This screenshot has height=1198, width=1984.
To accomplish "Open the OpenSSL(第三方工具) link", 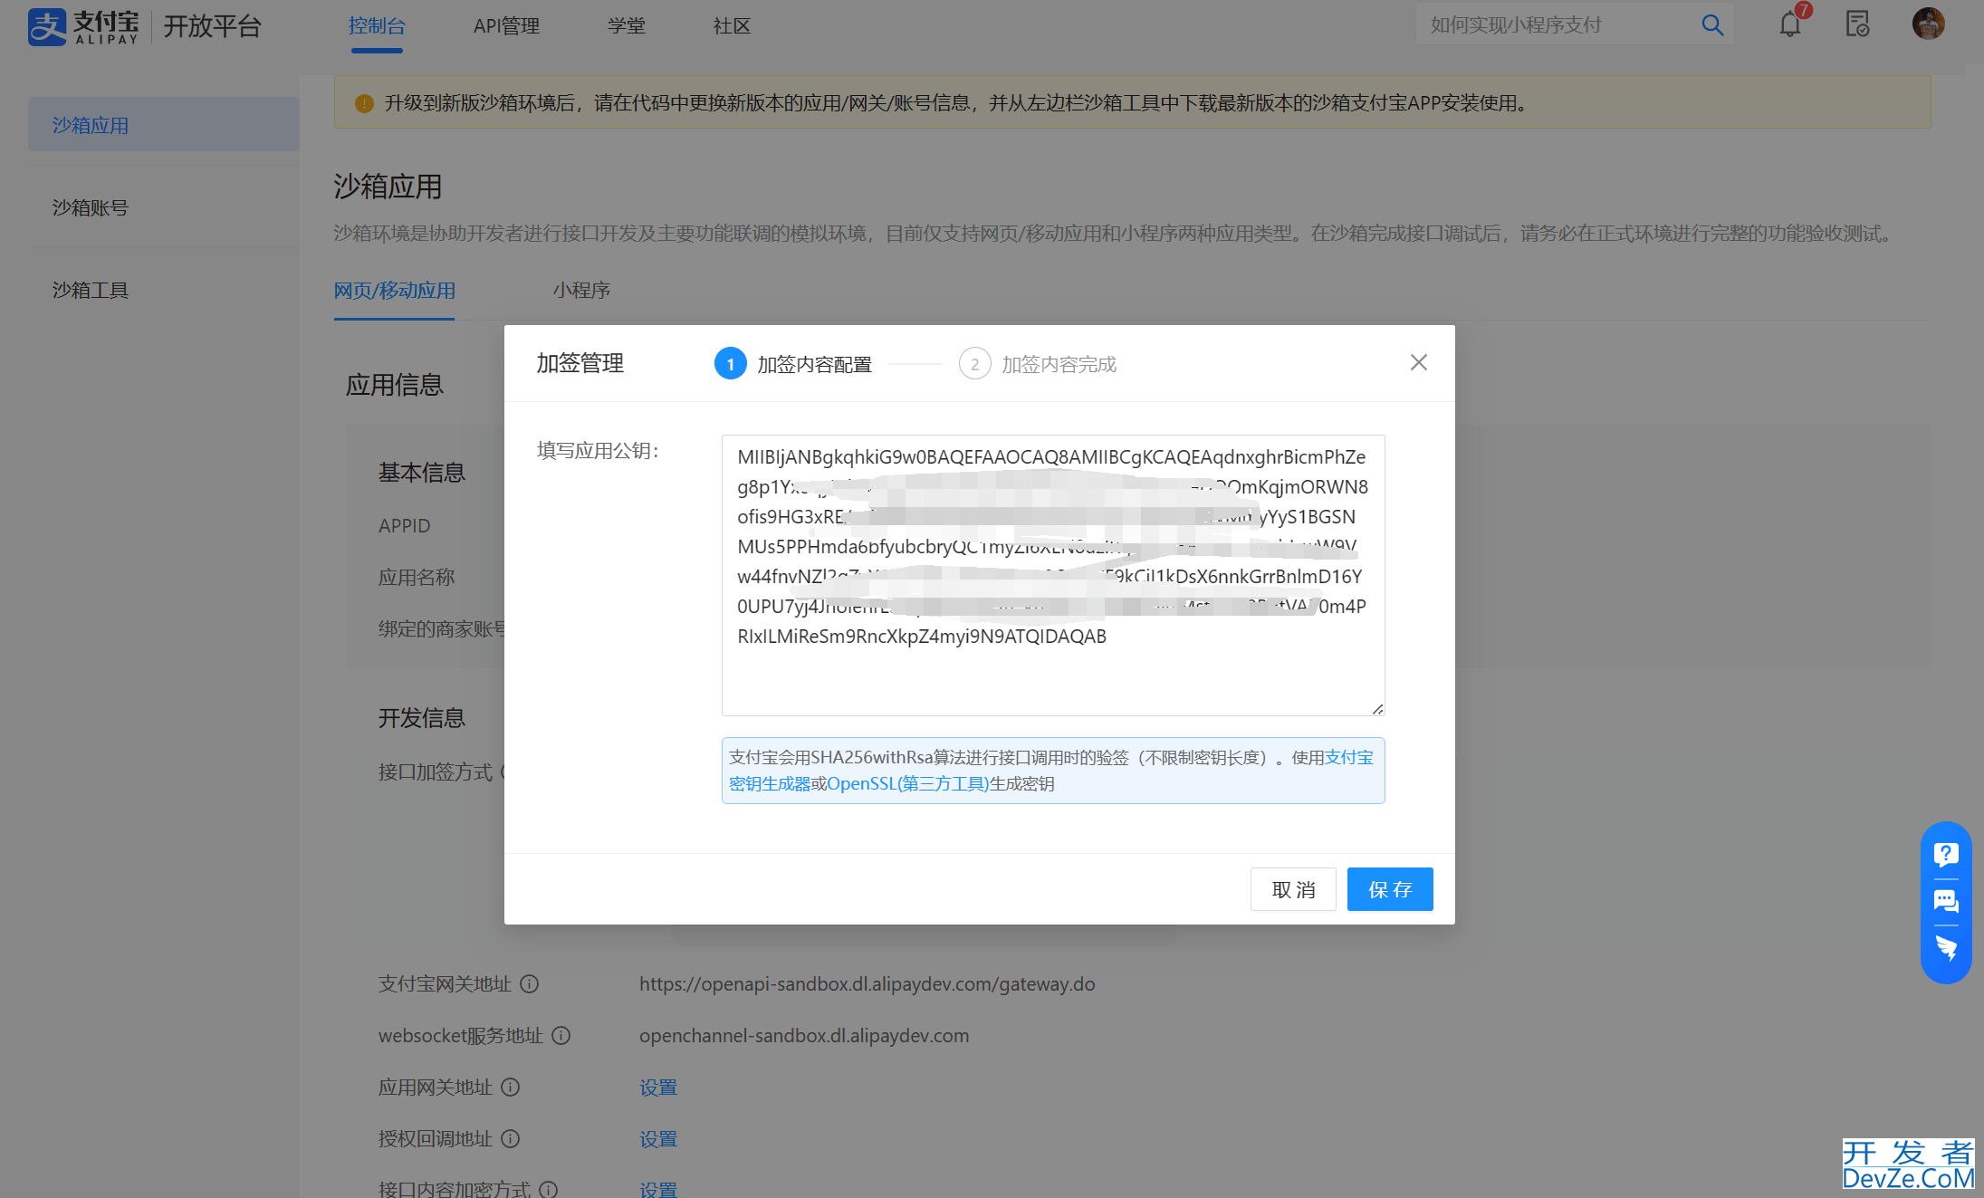I will tap(907, 783).
